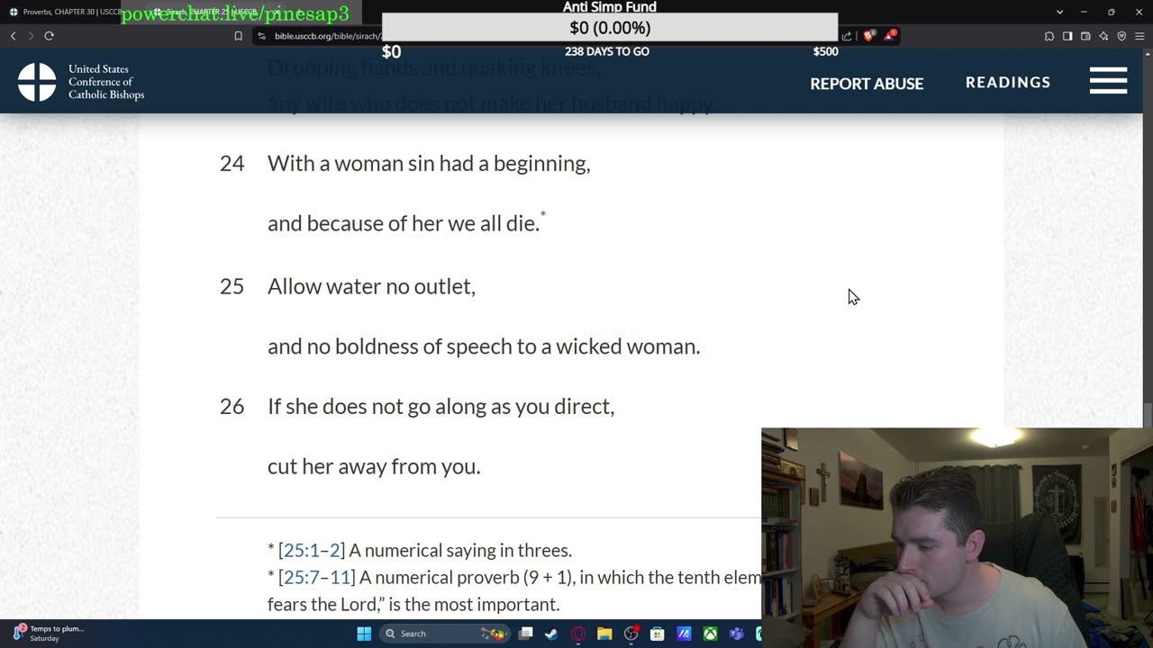
Task: Open the Brave Rewards triangle icon
Action: click(890, 36)
